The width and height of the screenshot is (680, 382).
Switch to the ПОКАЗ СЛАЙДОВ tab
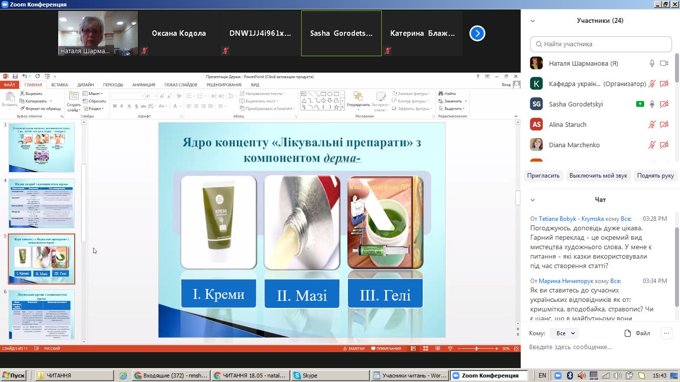181,85
